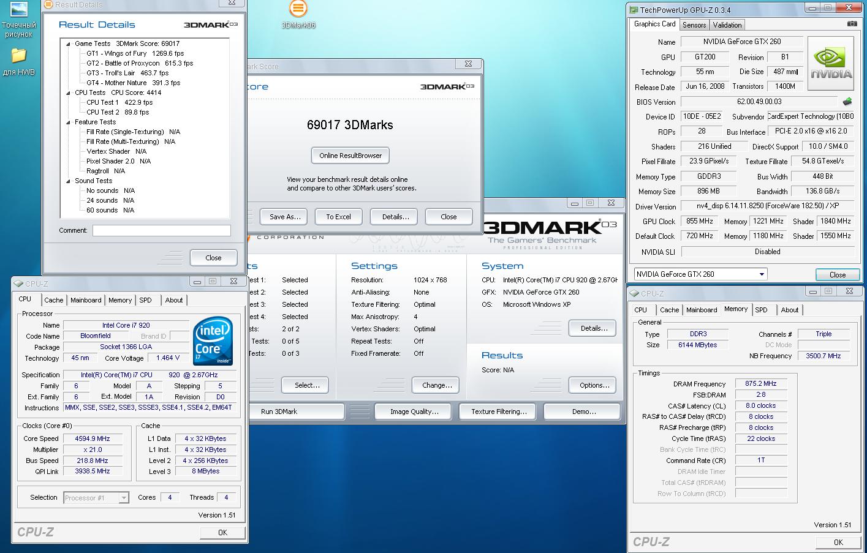867x553 pixels.
Task: Click the Options... button under Results
Action: [x=594, y=385]
